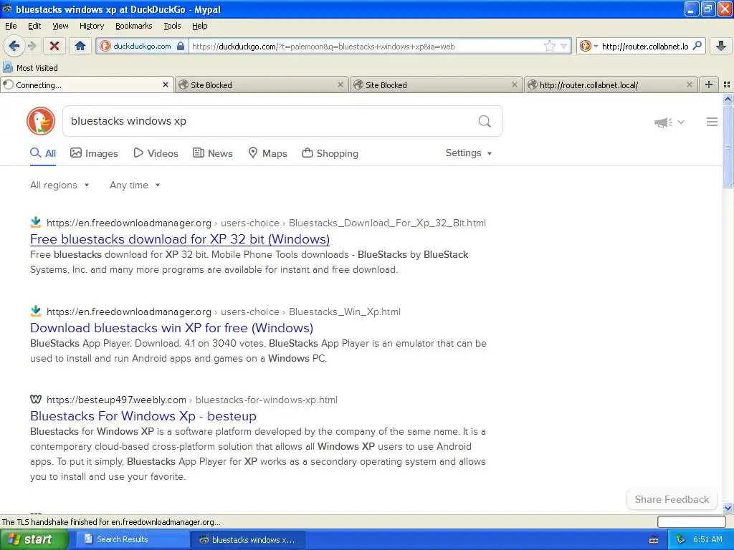
Task: Click the keyboard icon in system tray
Action: [x=654, y=540]
